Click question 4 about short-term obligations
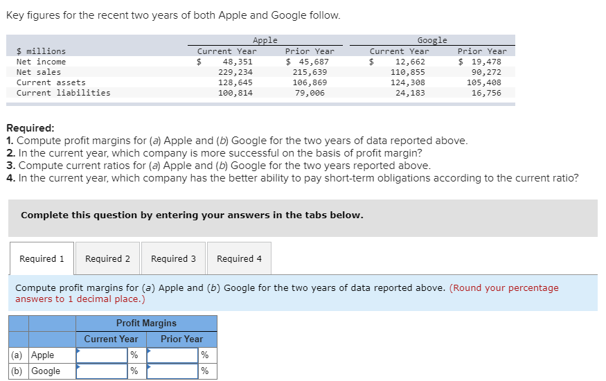This screenshot has height=381, width=606. click(x=292, y=178)
